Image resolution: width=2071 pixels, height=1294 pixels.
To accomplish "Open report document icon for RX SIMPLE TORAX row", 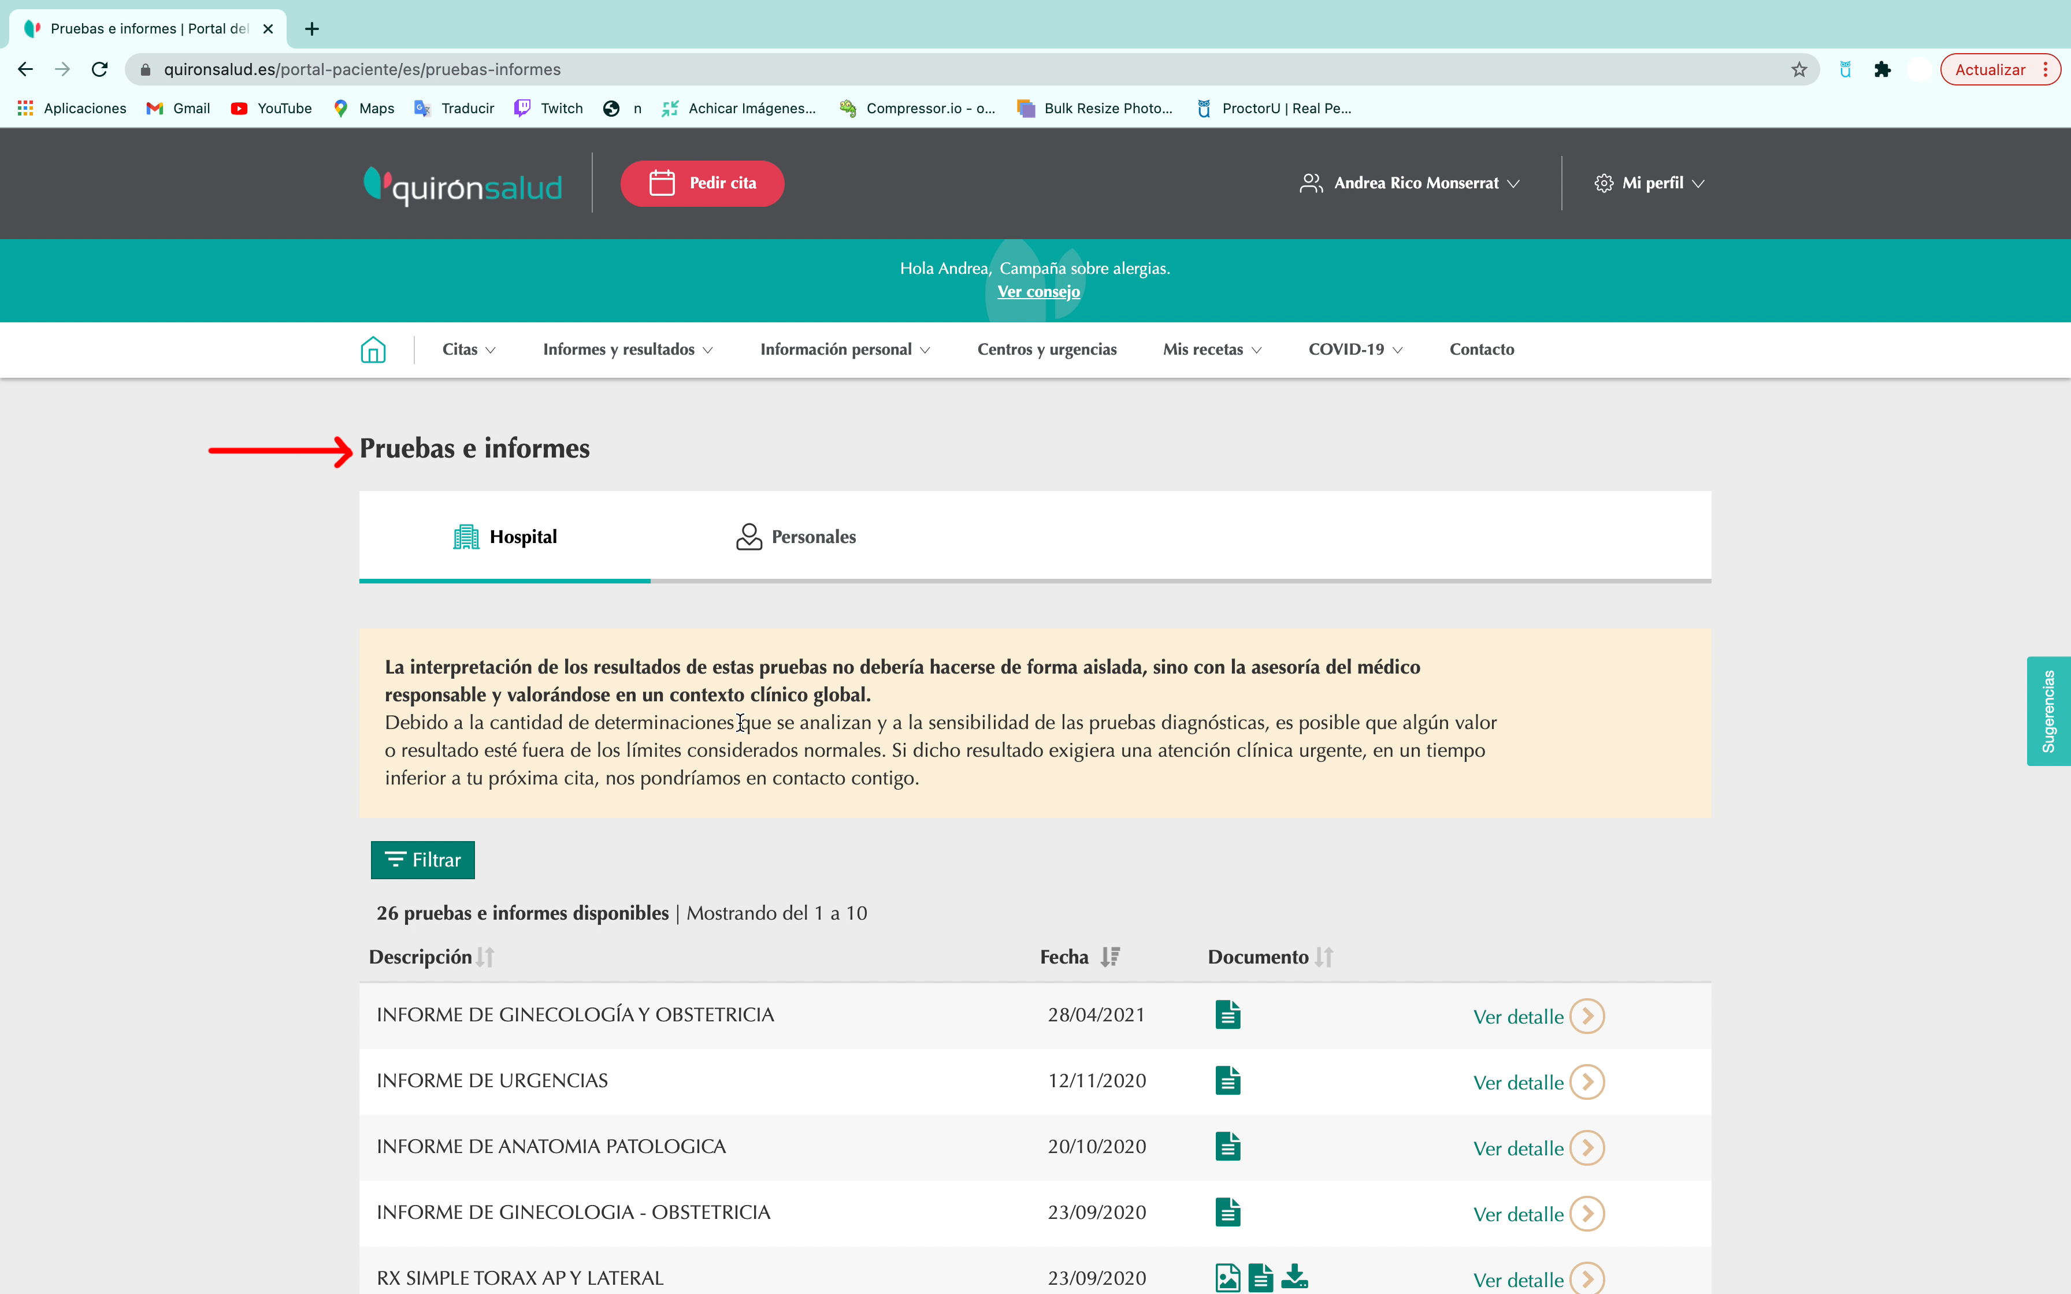I will [1261, 1278].
